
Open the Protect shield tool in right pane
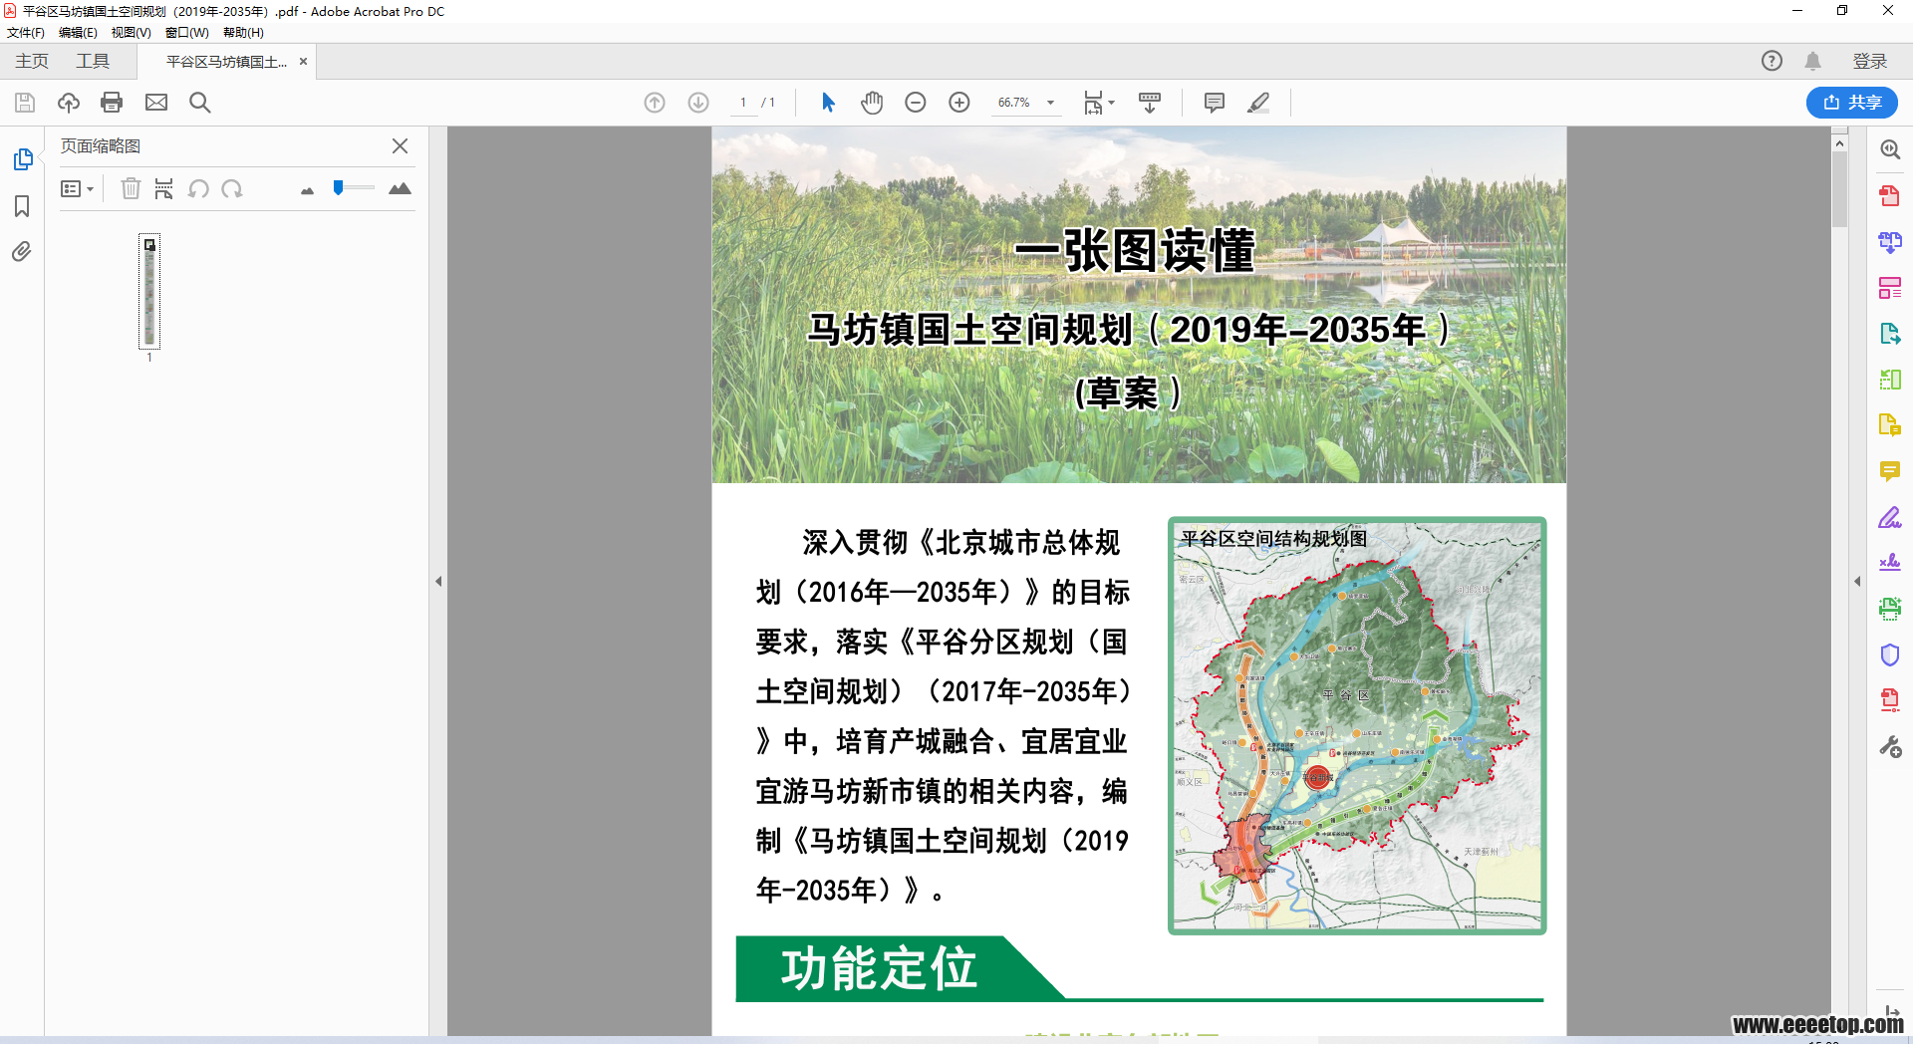(x=1890, y=654)
